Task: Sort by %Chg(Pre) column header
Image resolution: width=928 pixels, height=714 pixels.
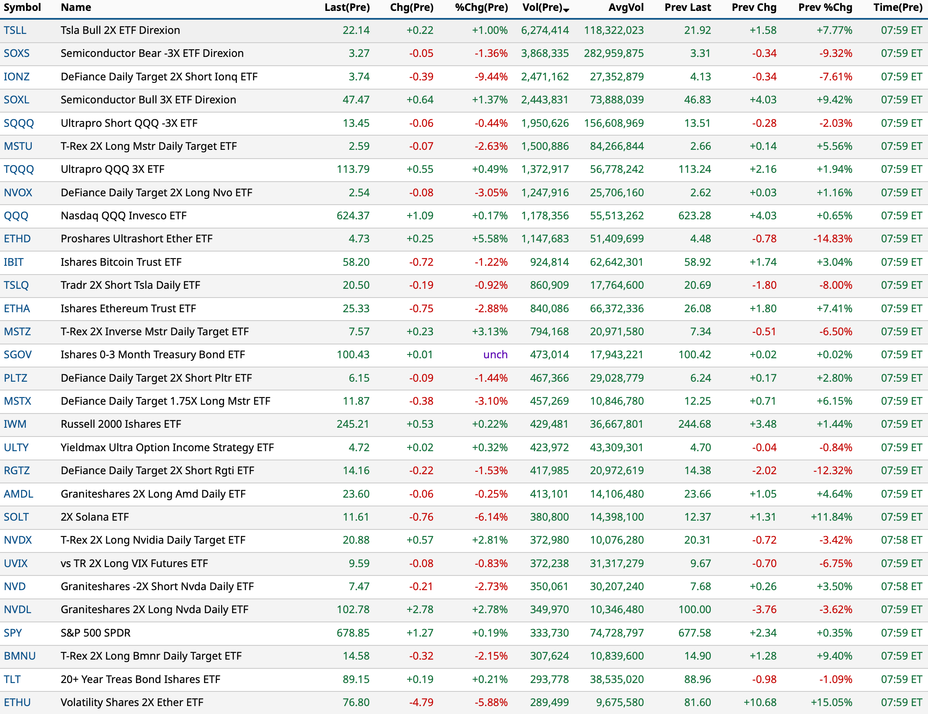Action: (x=481, y=7)
